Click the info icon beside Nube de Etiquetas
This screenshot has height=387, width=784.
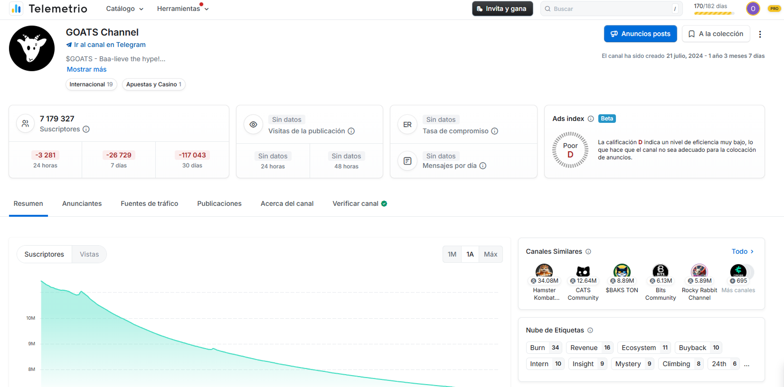590,330
